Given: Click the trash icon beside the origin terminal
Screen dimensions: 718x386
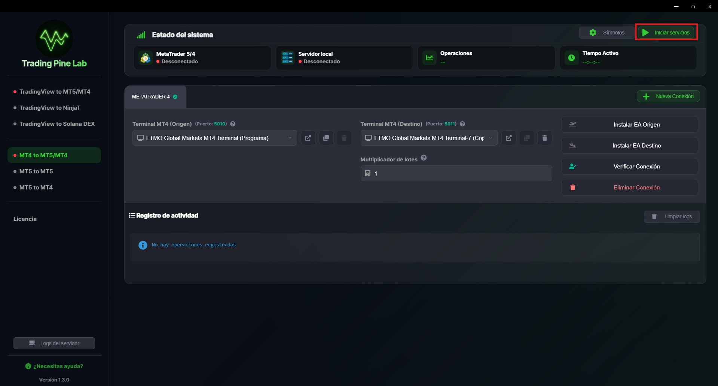Looking at the screenshot, I should [x=344, y=138].
